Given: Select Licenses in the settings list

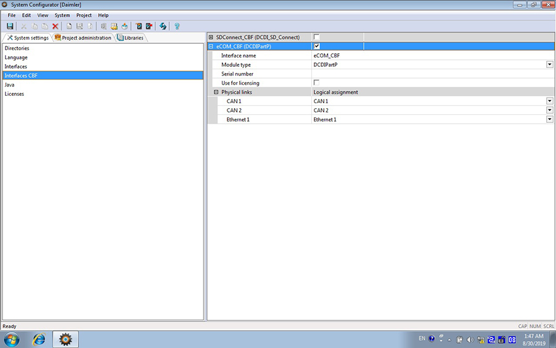Looking at the screenshot, I should [x=14, y=94].
